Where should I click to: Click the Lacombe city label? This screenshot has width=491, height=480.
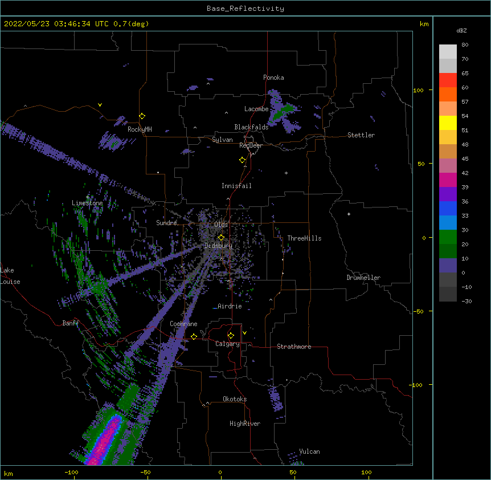click(256, 109)
